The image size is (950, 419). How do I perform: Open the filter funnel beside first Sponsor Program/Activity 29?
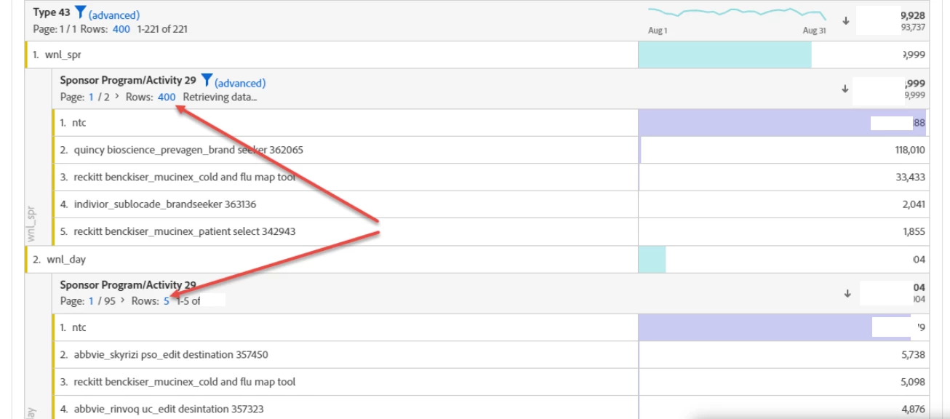[207, 80]
